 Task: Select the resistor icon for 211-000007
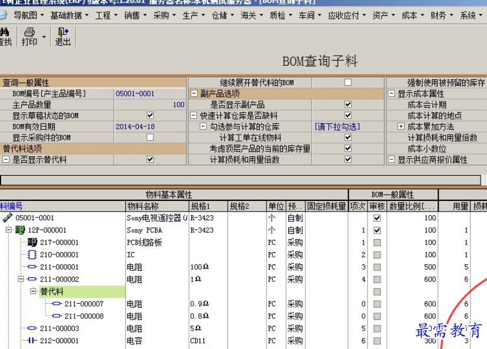[57, 303]
